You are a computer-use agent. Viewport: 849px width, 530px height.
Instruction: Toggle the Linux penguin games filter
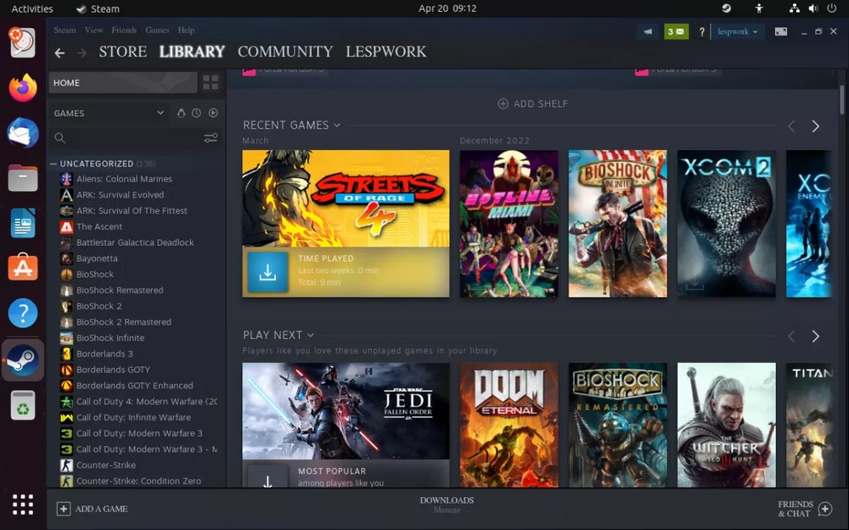[181, 113]
